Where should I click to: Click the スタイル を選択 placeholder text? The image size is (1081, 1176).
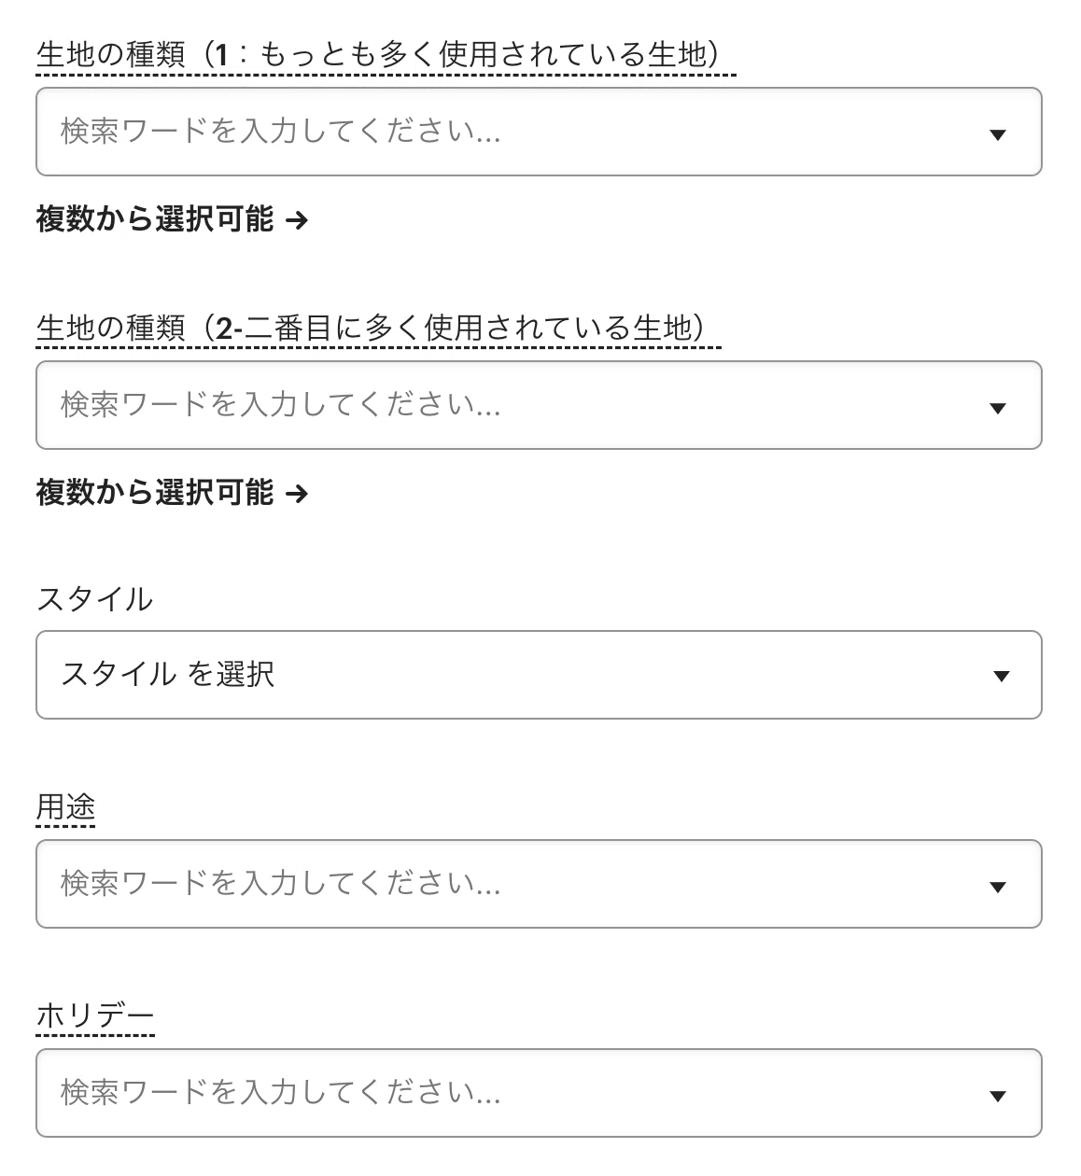tap(167, 674)
